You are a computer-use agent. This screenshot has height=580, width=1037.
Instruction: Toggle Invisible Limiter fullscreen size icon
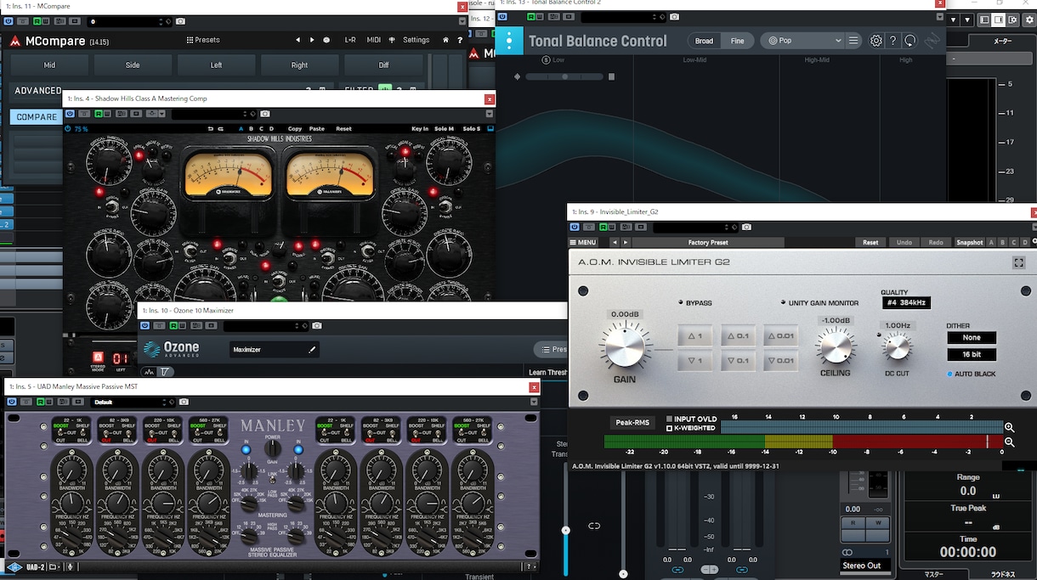tap(1018, 262)
